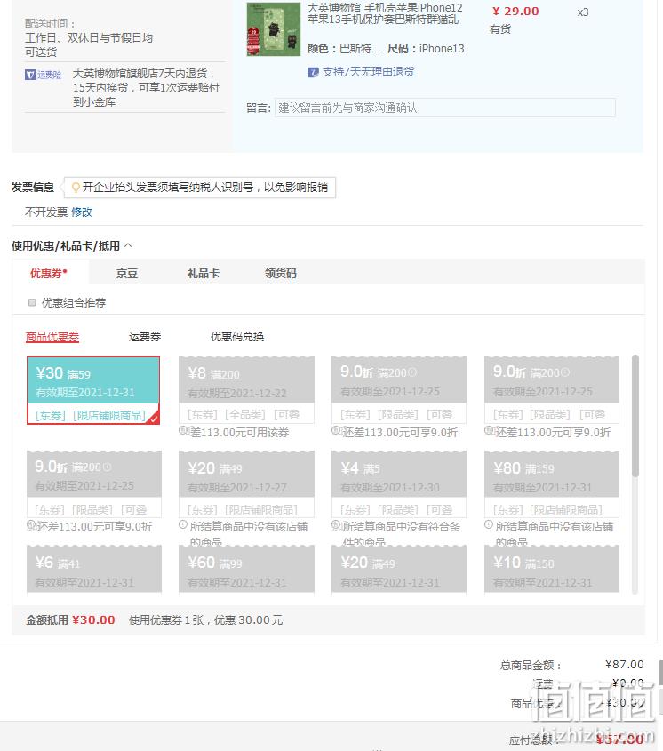Click info icon beside 还差113.00元可用该券
This screenshot has width=663, height=751.
[x=183, y=430]
